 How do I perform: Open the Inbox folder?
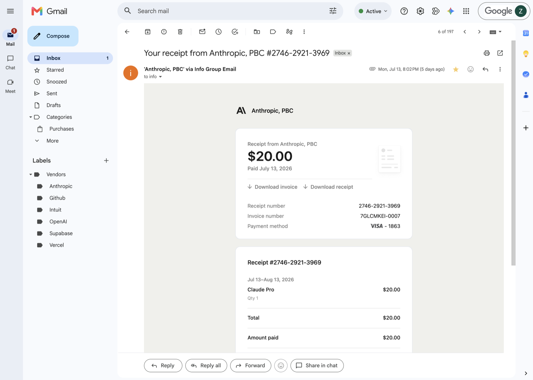pos(70,58)
